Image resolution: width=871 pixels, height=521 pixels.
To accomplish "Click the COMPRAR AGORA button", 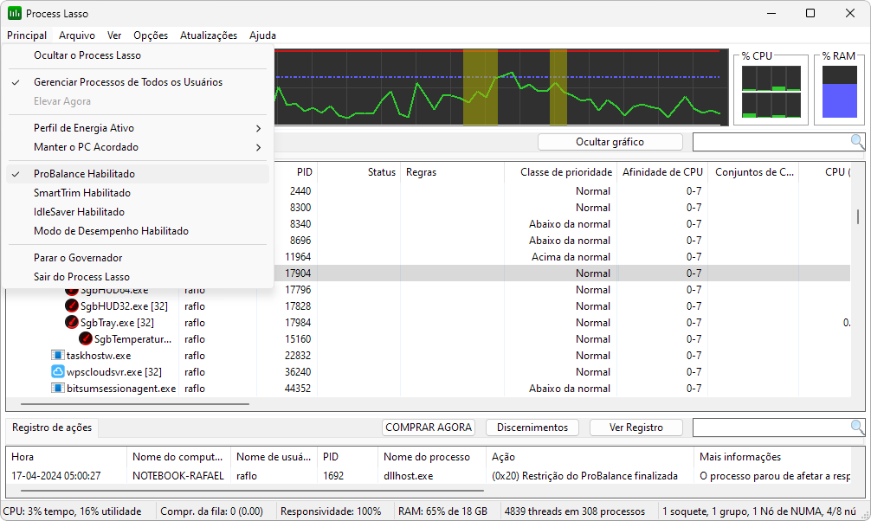I will [x=429, y=428].
